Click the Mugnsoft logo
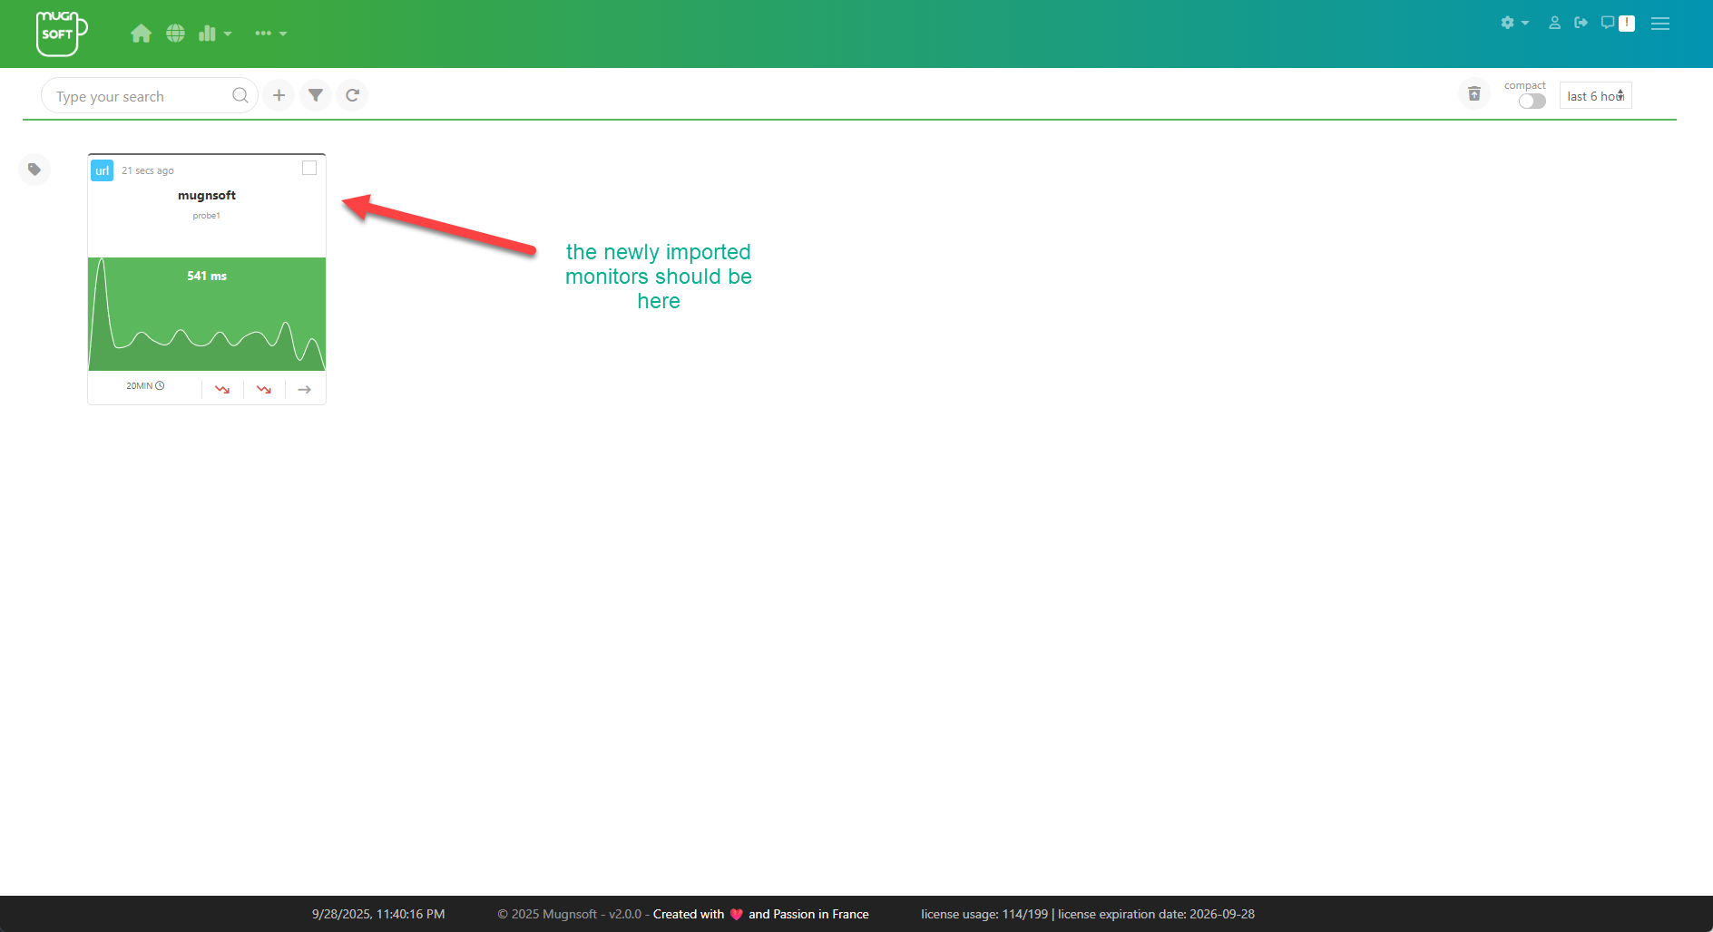 point(61,34)
